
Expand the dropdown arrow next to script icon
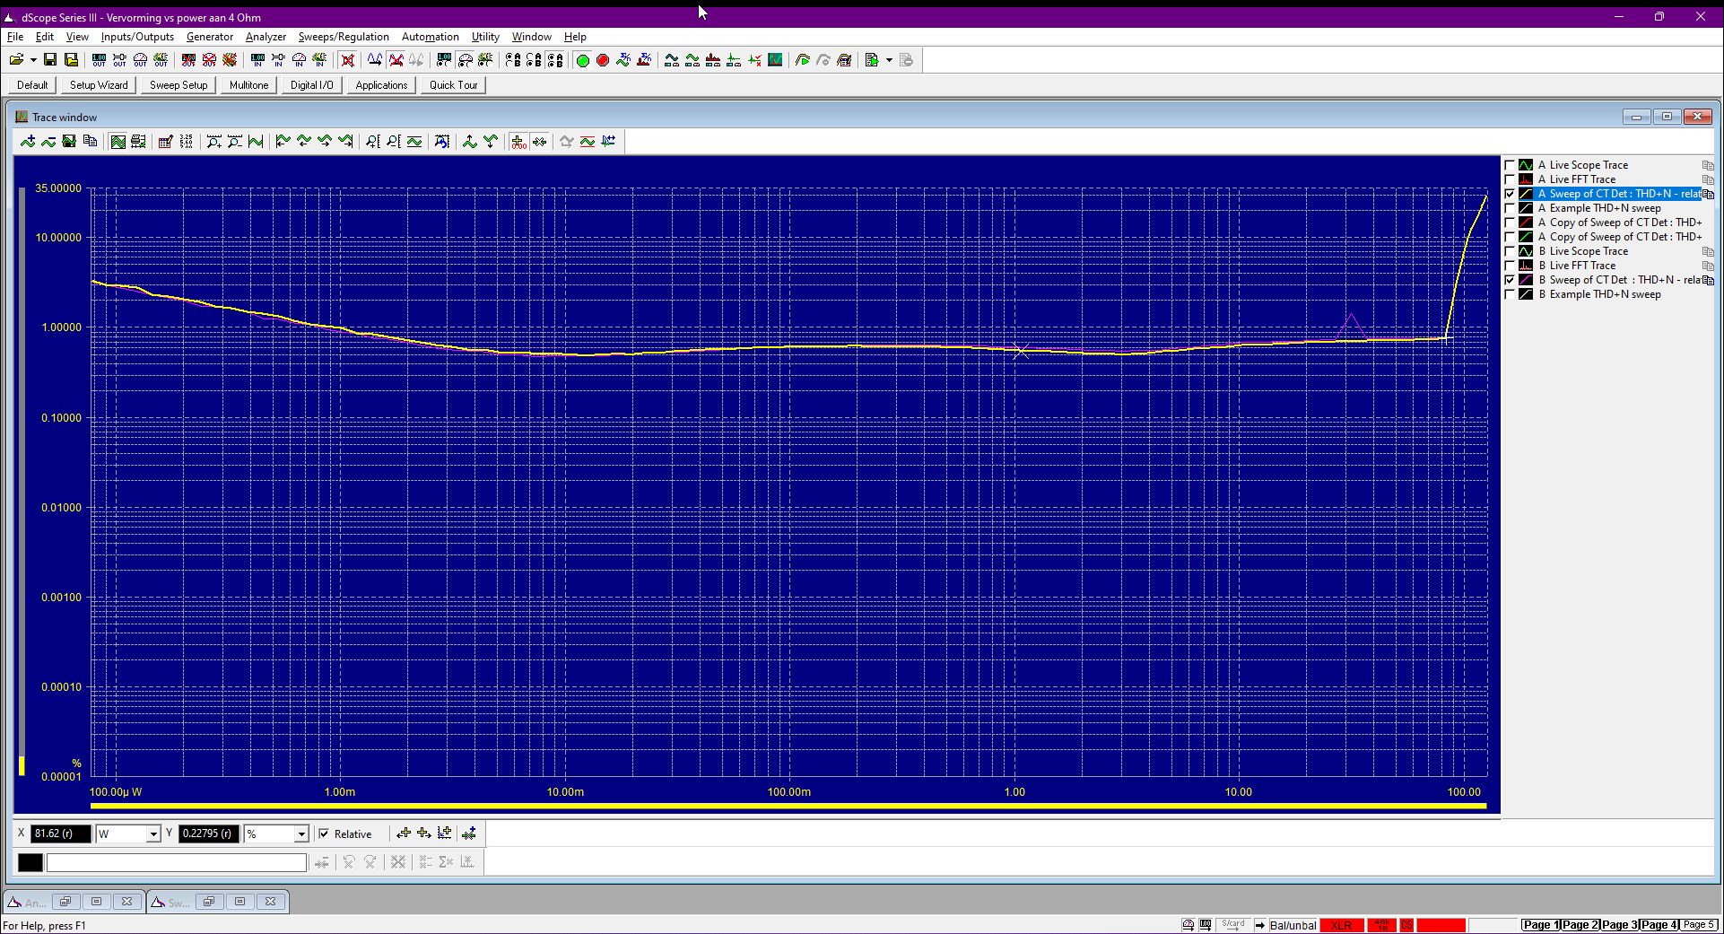click(x=889, y=60)
